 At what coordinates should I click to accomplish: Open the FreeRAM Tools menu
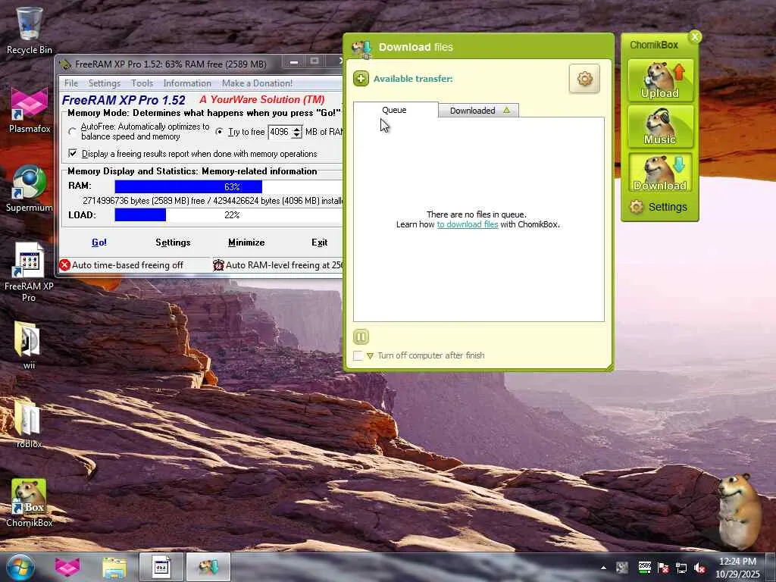click(x=142, y=83)
